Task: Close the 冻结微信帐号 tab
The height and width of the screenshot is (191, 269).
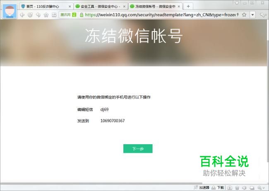Action: point(179,7)
